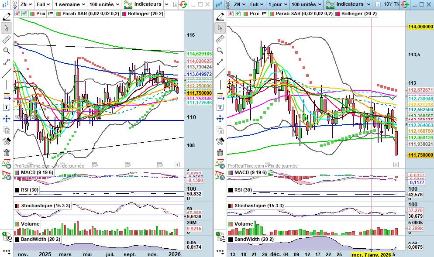Screen dimensions: 434x257
Task: Open the '1 jour' timeframe dropdown
Action: coord(277,4)
